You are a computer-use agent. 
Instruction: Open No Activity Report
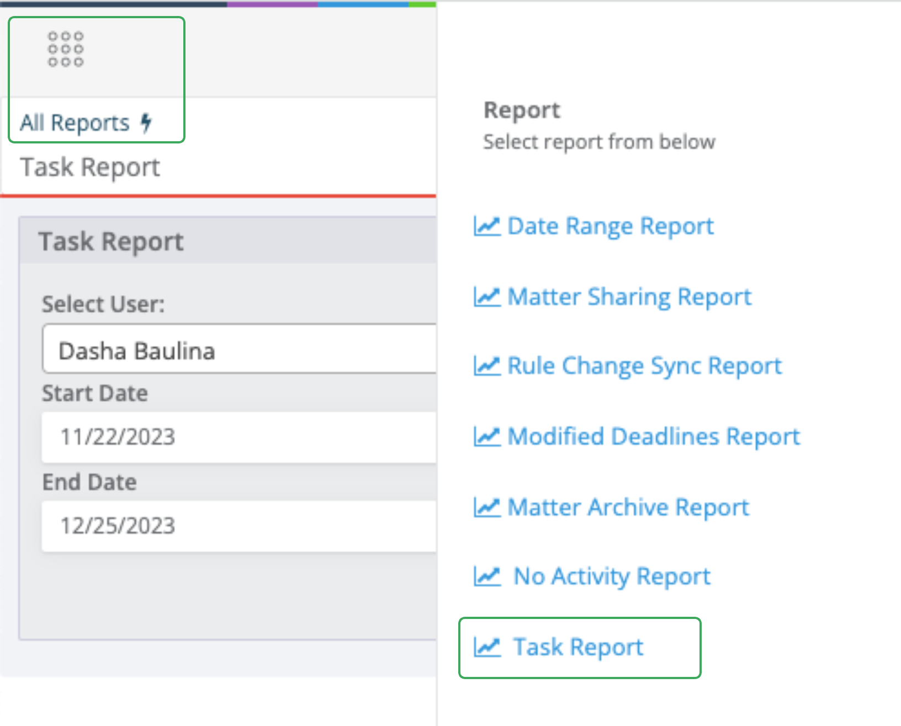[612, 577]
